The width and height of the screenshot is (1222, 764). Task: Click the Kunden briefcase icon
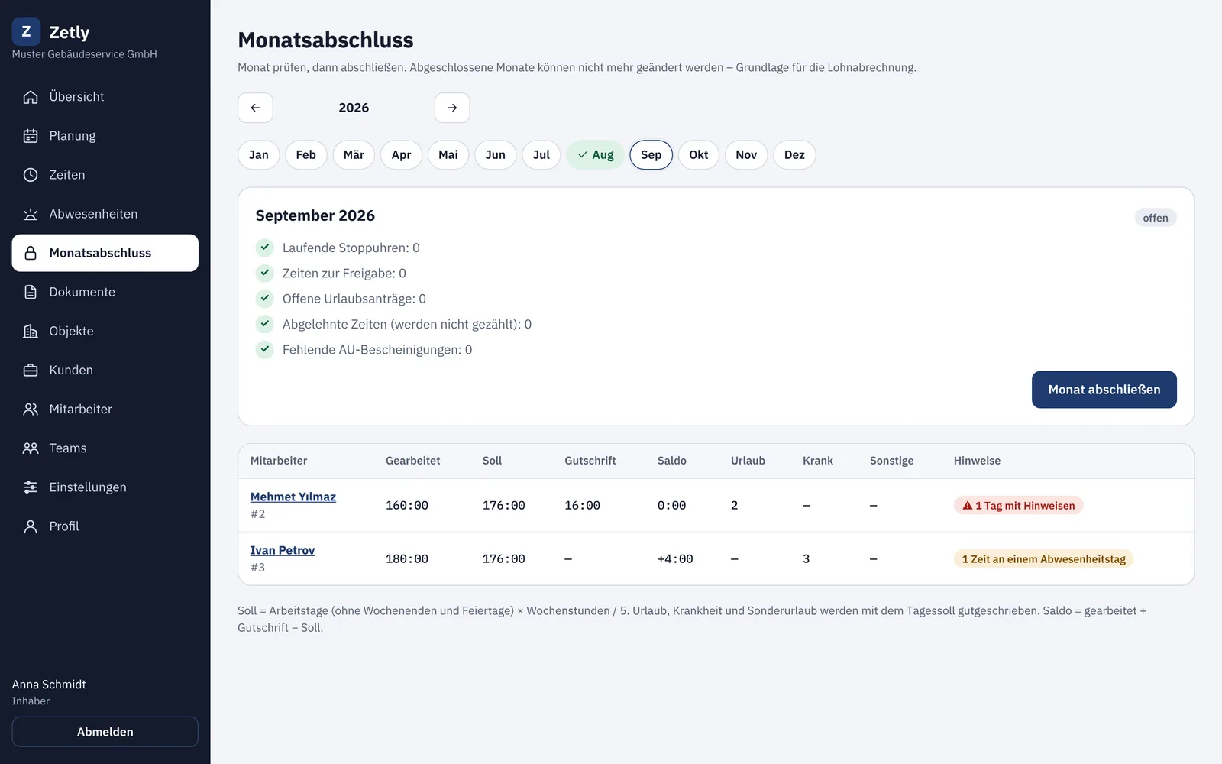tap(31, 370)
